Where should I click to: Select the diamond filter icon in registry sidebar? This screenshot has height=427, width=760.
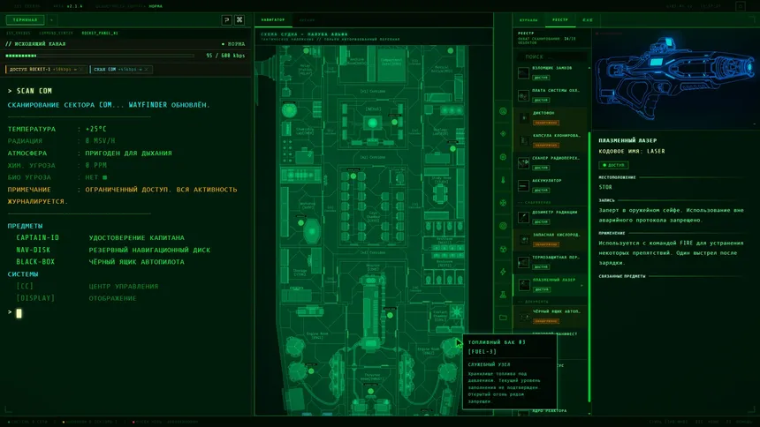503,133
